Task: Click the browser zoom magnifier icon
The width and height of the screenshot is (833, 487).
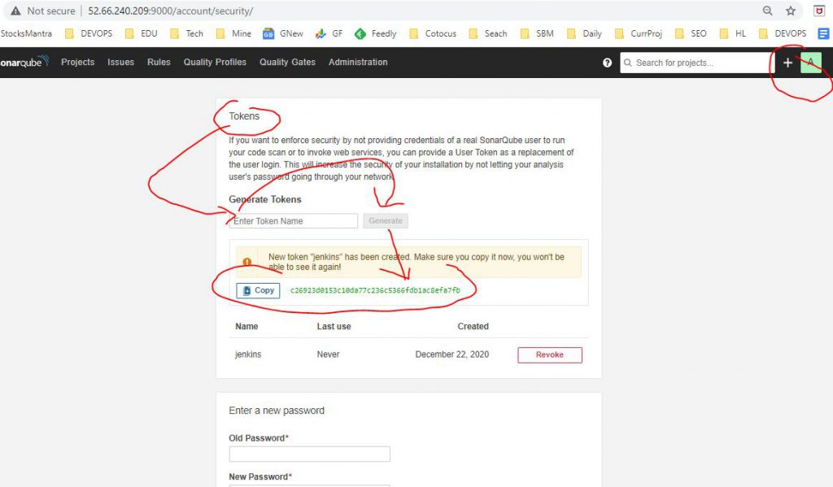Action: coord(767,11)
